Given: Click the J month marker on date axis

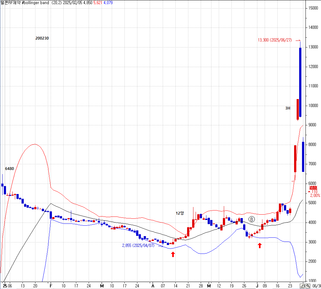Looking at the screenshot, I should 257,286.
